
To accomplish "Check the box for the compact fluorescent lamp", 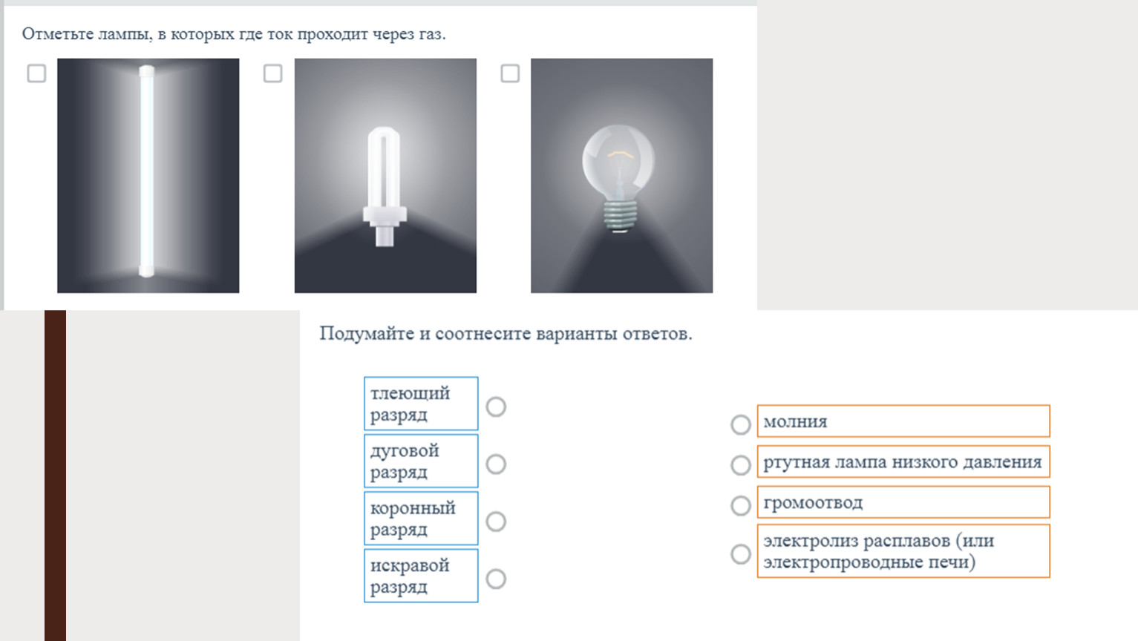I will (x=273, y=73).
